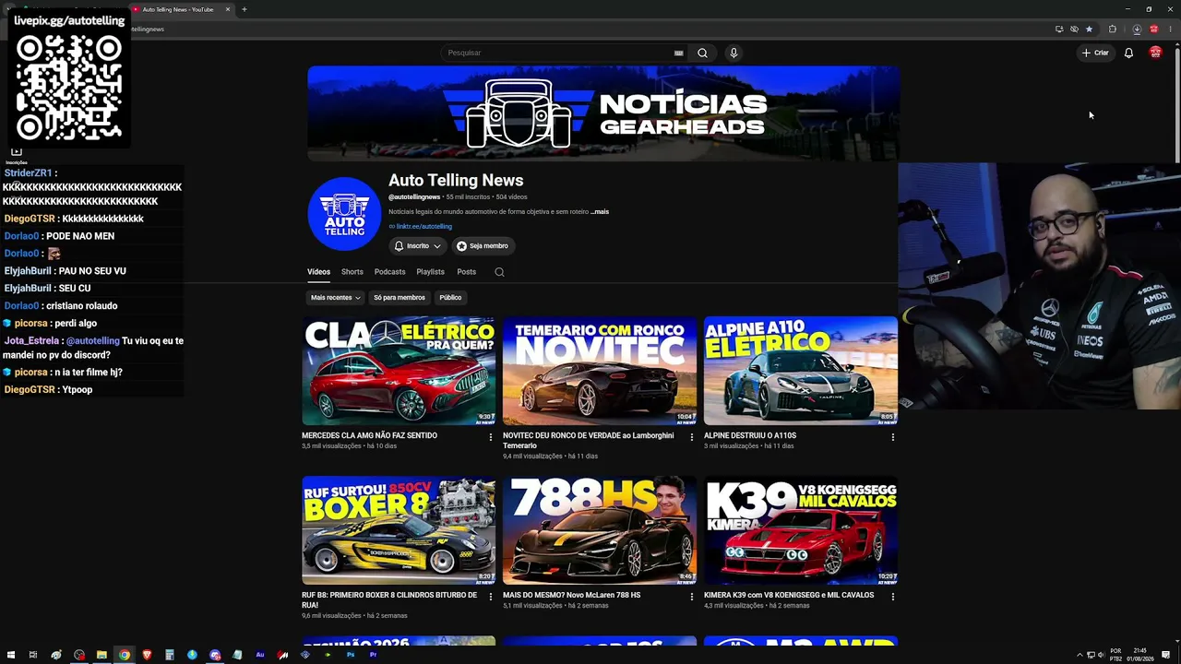Open the Windows Start menu
The image size is (1181, 664).
(11, 655)
